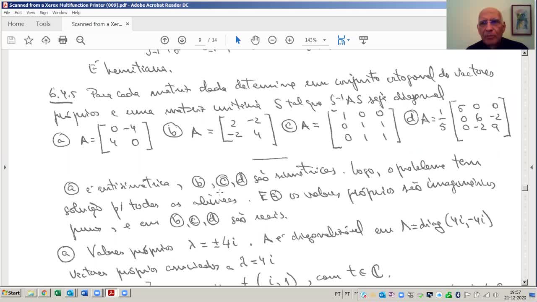This screenshot has height=302, width=537.
Task: Expand the page fit options arrow
Action: tap(349, 40)
